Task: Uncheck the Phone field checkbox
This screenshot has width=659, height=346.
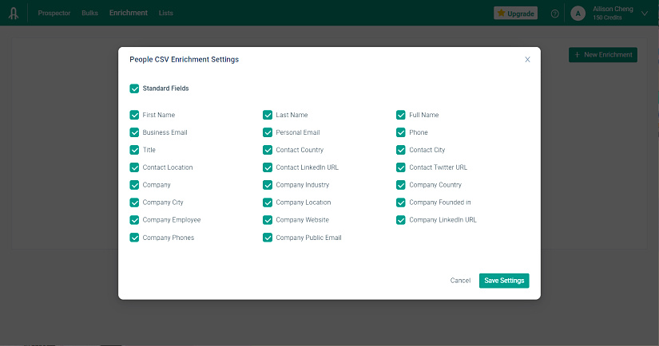Action: (401, 132)
